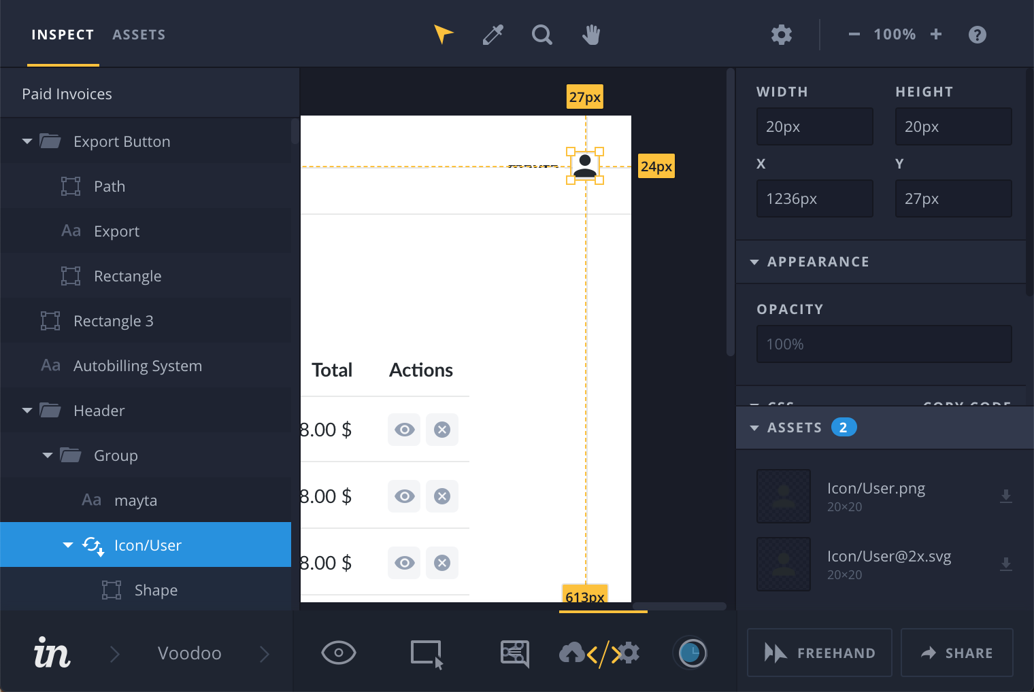Edit the Width value field
The height and width of the screenshot is (692, 1034).
point(814,126)
